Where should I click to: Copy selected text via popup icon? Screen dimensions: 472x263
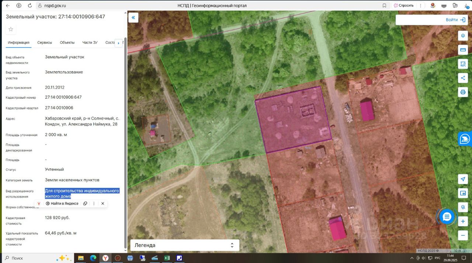[85, 204]
